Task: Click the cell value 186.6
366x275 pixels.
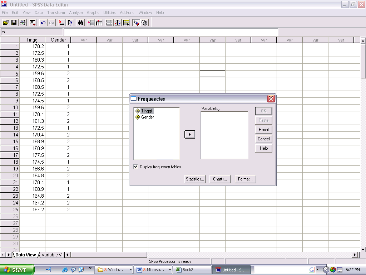Action: pyautogui.click(x=32, y=169)
